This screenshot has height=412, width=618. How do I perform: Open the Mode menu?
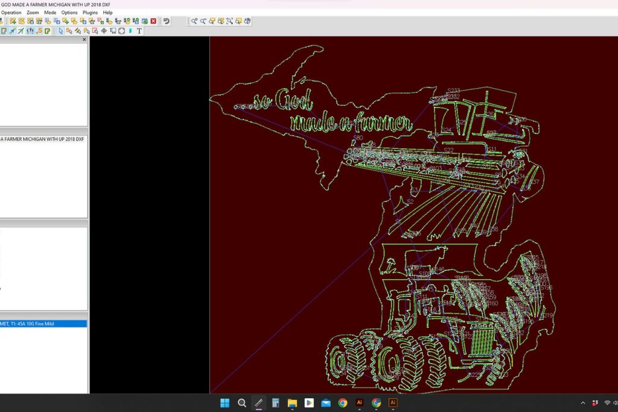coord(50,13)
